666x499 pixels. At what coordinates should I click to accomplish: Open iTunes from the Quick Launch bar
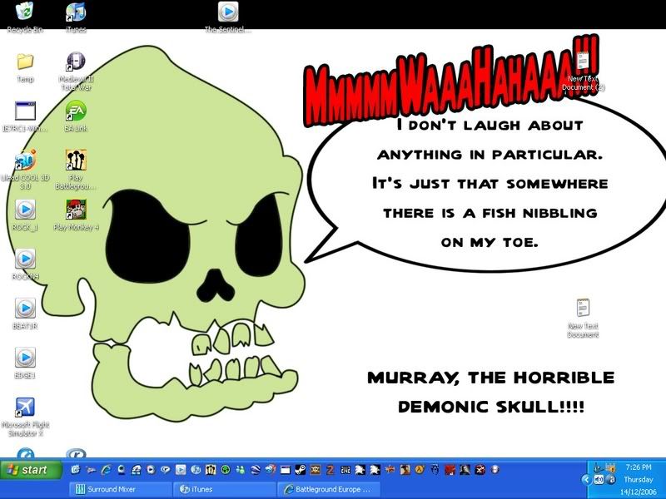[196, 469]
